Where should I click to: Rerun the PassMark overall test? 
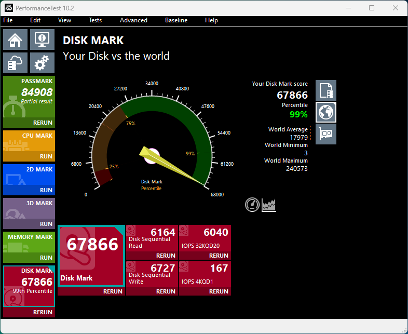click(43, 123)
